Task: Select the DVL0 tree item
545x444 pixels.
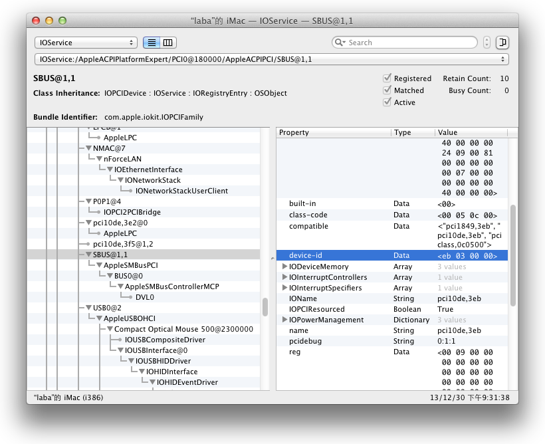Action: [145, 297]
